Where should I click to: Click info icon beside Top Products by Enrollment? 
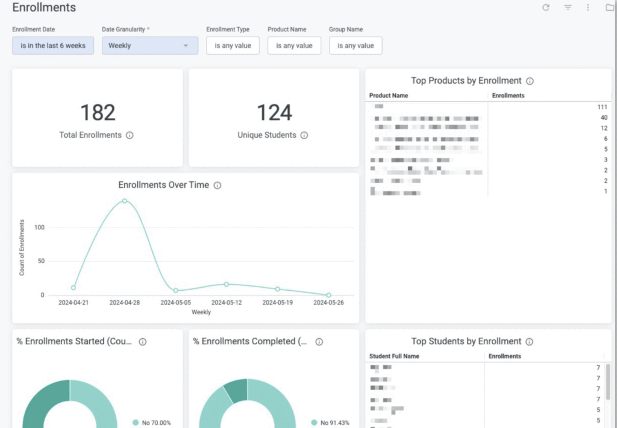point(530,81)
